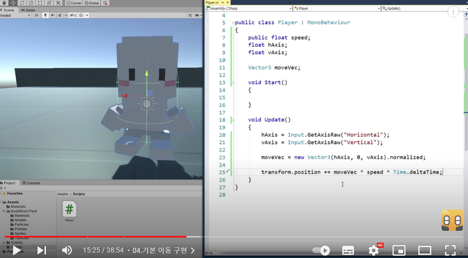
Task: Click the video info card icon
Action: (453, 12)
